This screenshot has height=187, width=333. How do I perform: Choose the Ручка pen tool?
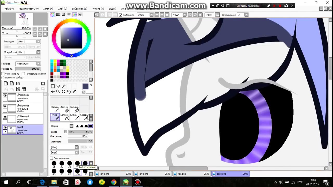(x=55, y=117)
